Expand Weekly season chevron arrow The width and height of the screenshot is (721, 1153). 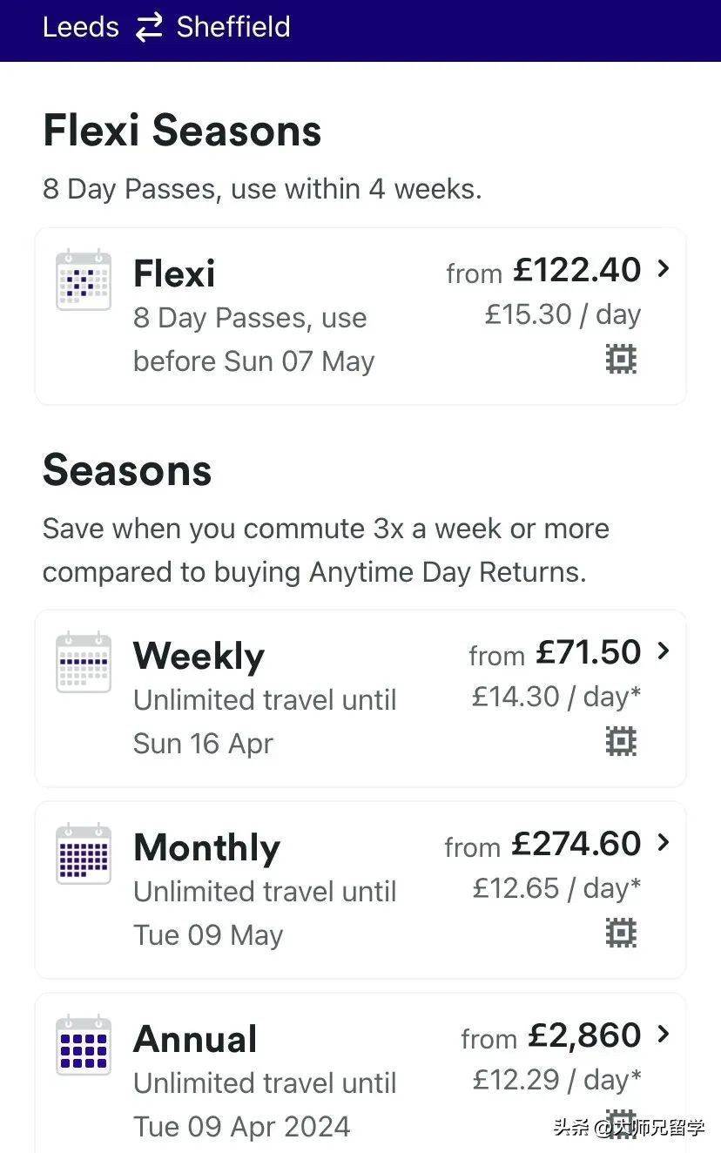coord(664,651)
